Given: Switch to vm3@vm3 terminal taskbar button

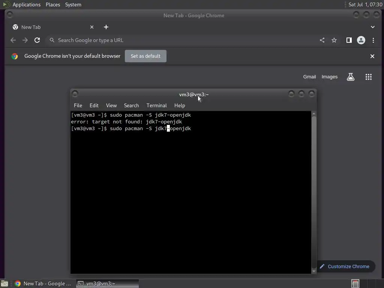Looking at the screenshot, I should pos(107,283).
